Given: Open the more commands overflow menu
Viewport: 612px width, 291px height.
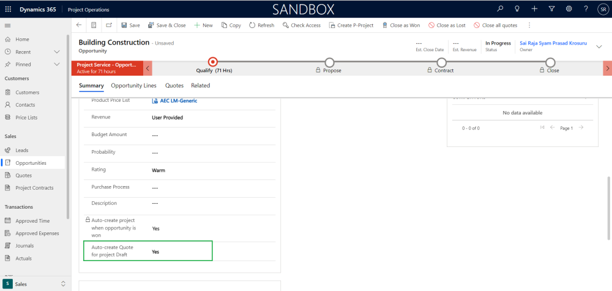Looking at the screenshot, I should pos(529,25).
